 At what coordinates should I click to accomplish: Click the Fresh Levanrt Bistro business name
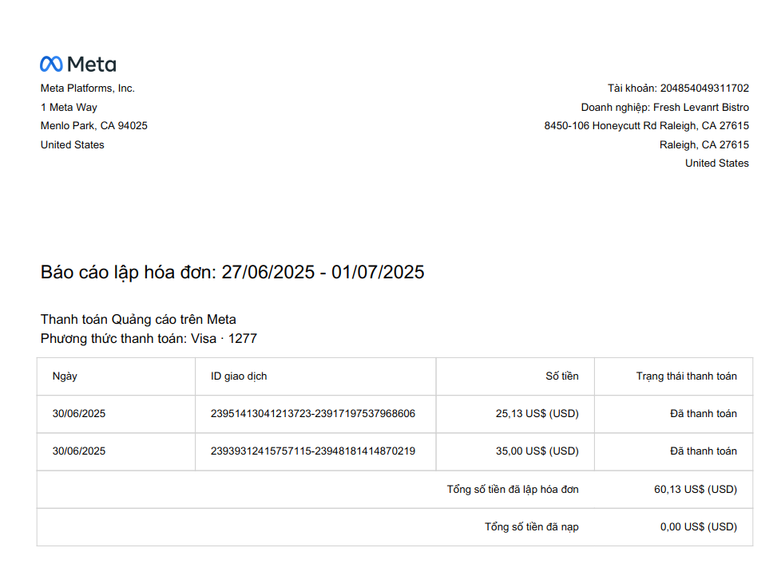(701, 107)
